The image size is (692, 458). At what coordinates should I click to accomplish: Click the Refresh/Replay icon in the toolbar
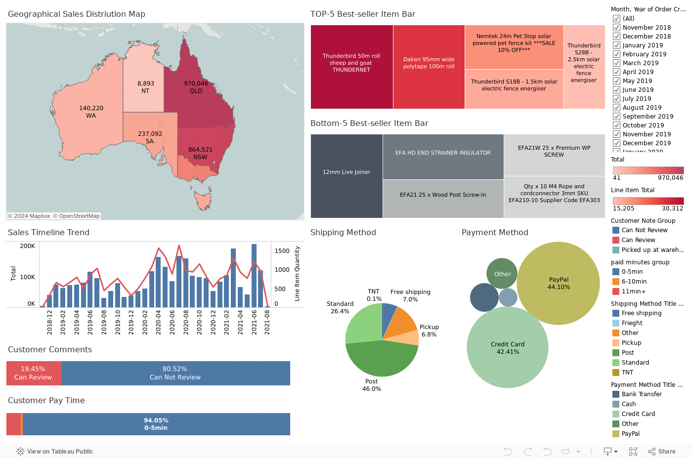click(x=565, y=451)
